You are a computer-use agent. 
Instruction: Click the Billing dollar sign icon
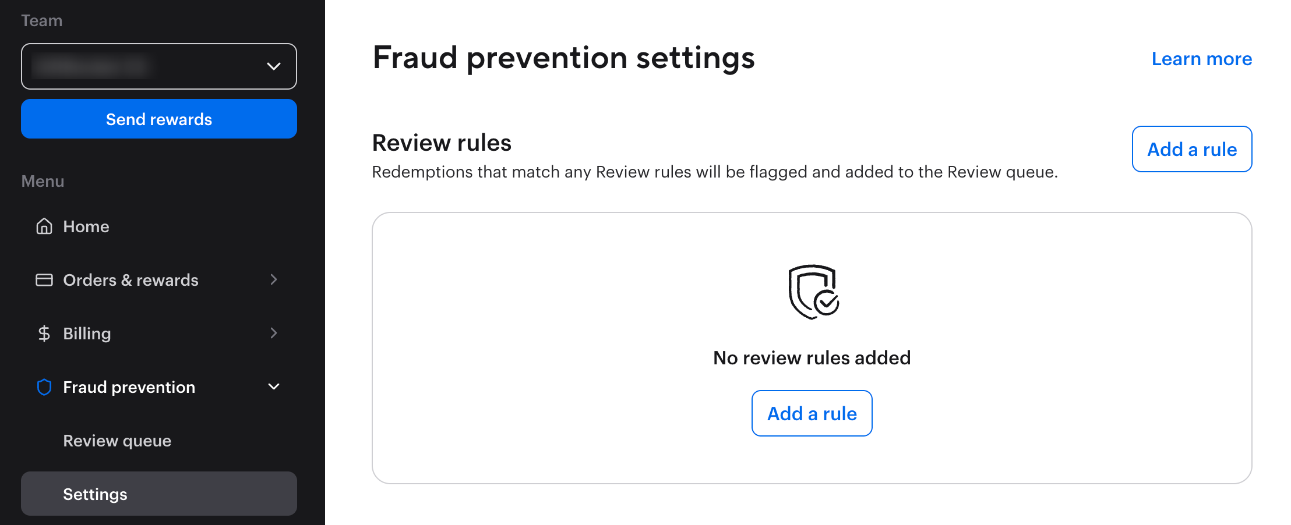[x=44, y=334]
